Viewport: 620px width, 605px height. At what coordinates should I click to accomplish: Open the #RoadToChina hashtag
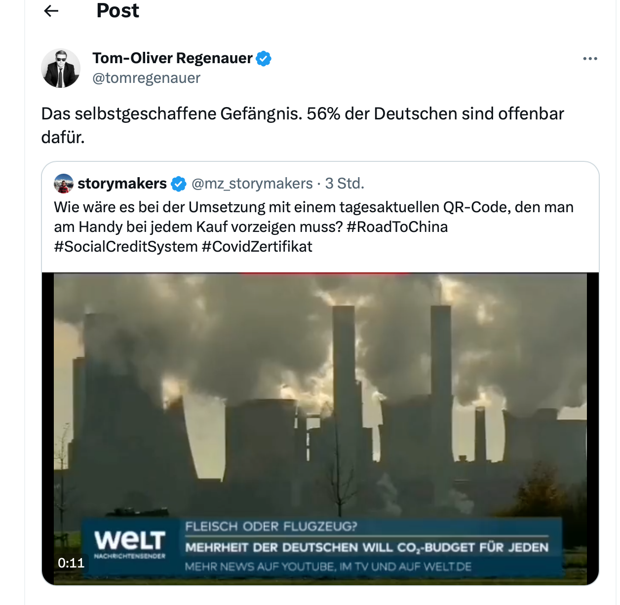click(x=397, y=227)
